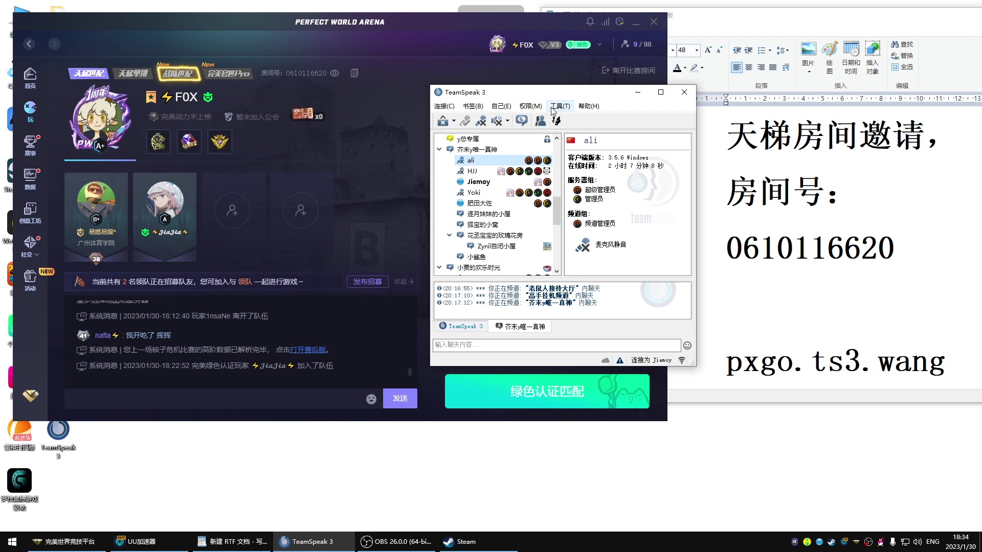
Task: Open OBS 26.0.0 from the taskbar
Action: [396, 542]
